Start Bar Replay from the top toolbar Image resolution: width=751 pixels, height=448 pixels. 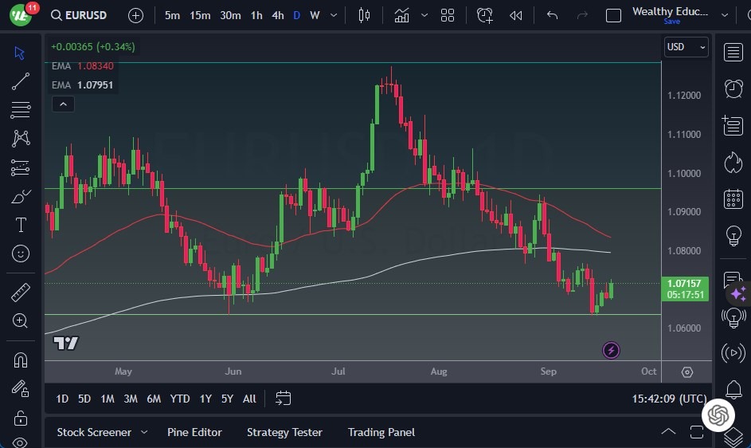(516, 15)
